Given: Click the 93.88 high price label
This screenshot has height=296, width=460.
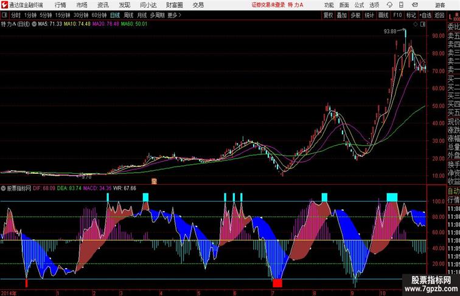Looking at the screenshot, I should 390,32.
